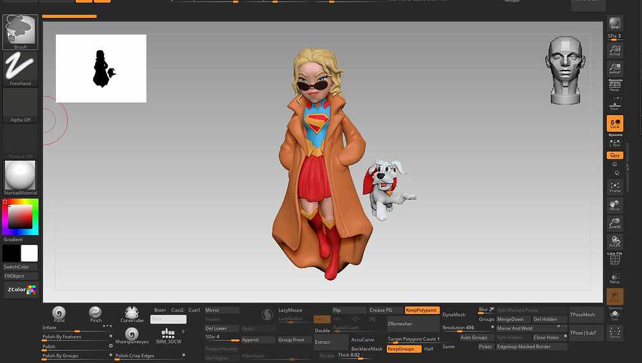
Task: Select the CurveTube brush
Action: (x=132, y=314)
